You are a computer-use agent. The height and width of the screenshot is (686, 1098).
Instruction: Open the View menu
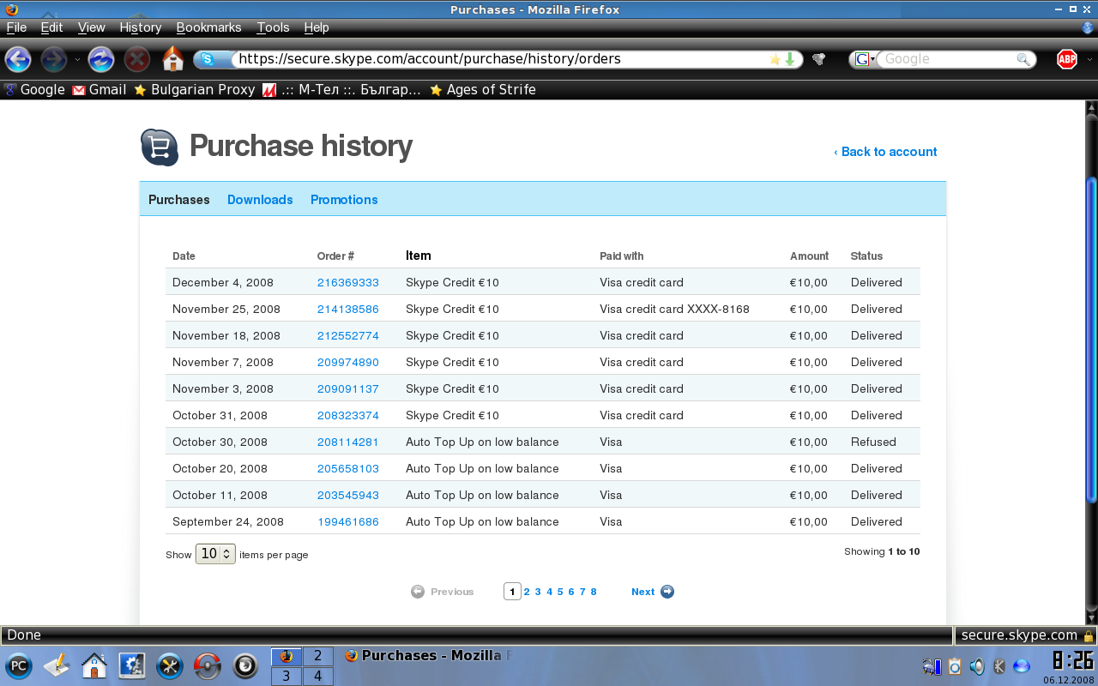coord(92,27)
